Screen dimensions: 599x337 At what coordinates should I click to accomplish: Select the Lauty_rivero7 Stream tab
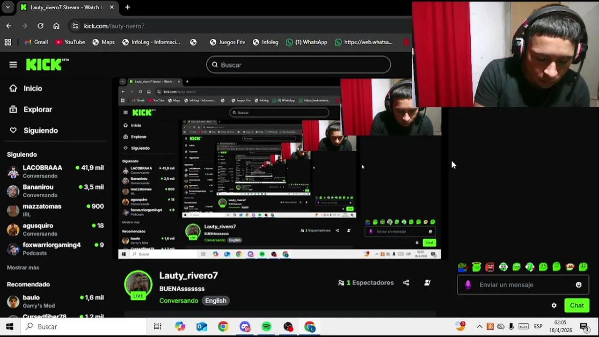(x=67, y=7)
